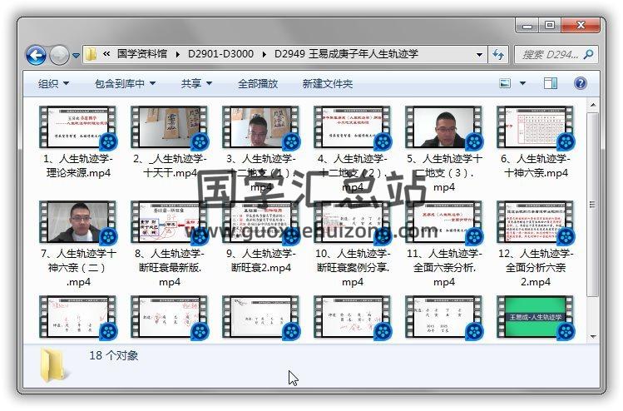Click the 全部播放 button
This screenshot has height=411, width=623.
tap(258, 84)
